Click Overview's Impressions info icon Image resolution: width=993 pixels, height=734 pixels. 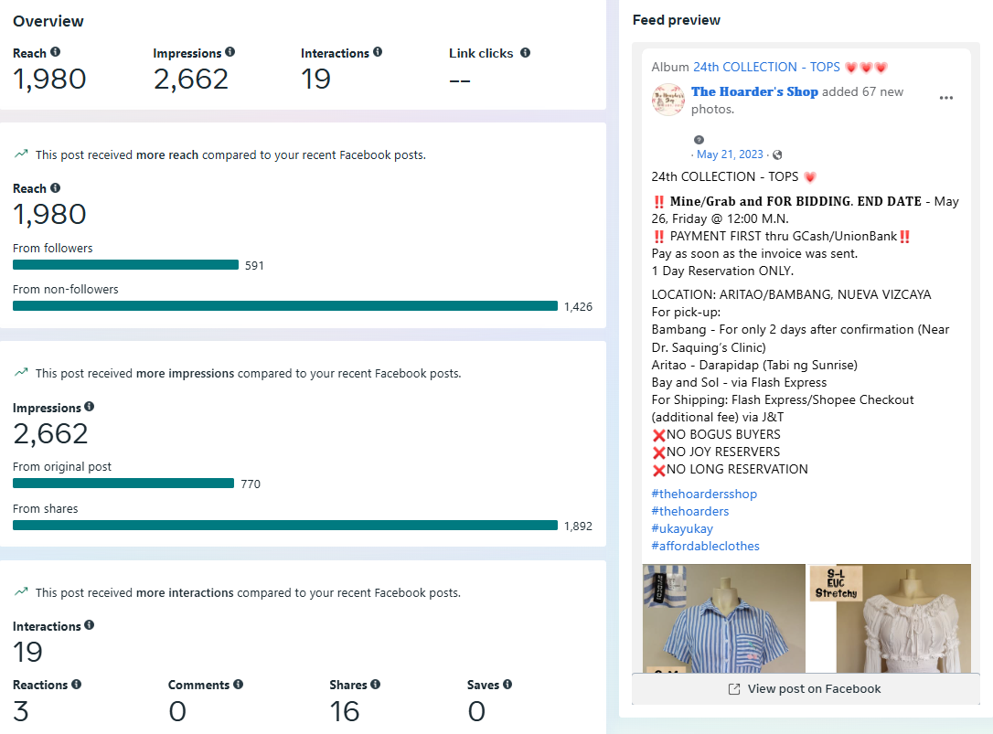point(230,53)
